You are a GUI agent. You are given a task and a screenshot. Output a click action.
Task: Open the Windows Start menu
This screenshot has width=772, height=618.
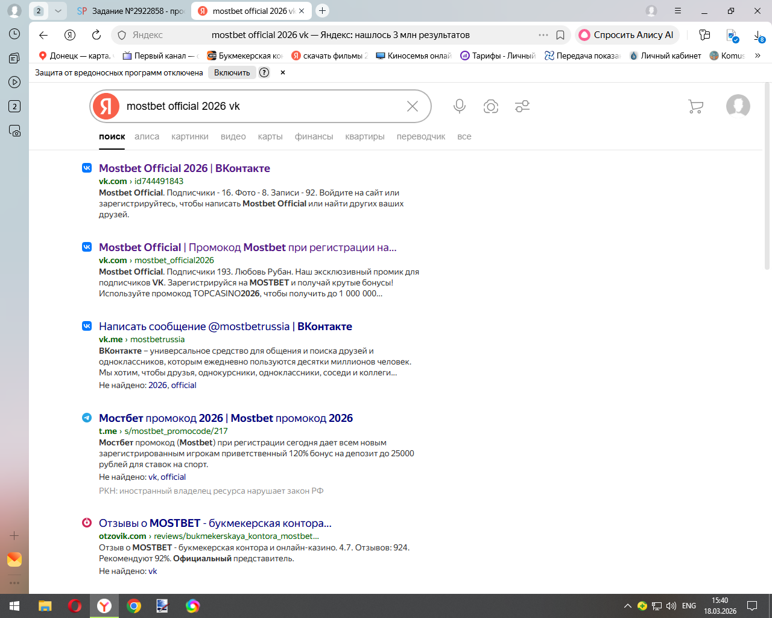(14, 606)
